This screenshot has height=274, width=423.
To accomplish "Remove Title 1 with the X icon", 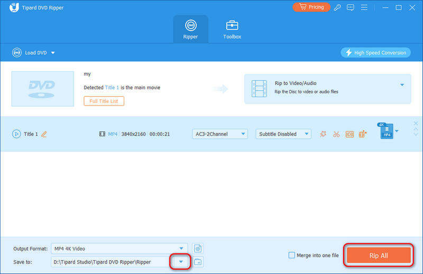I will coord(416,124).
